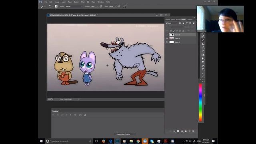Select the top layer thumbnail with characters

[x=172, y=35]
